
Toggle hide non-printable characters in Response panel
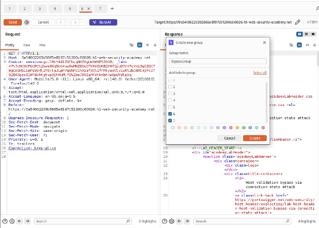point(291,45)
